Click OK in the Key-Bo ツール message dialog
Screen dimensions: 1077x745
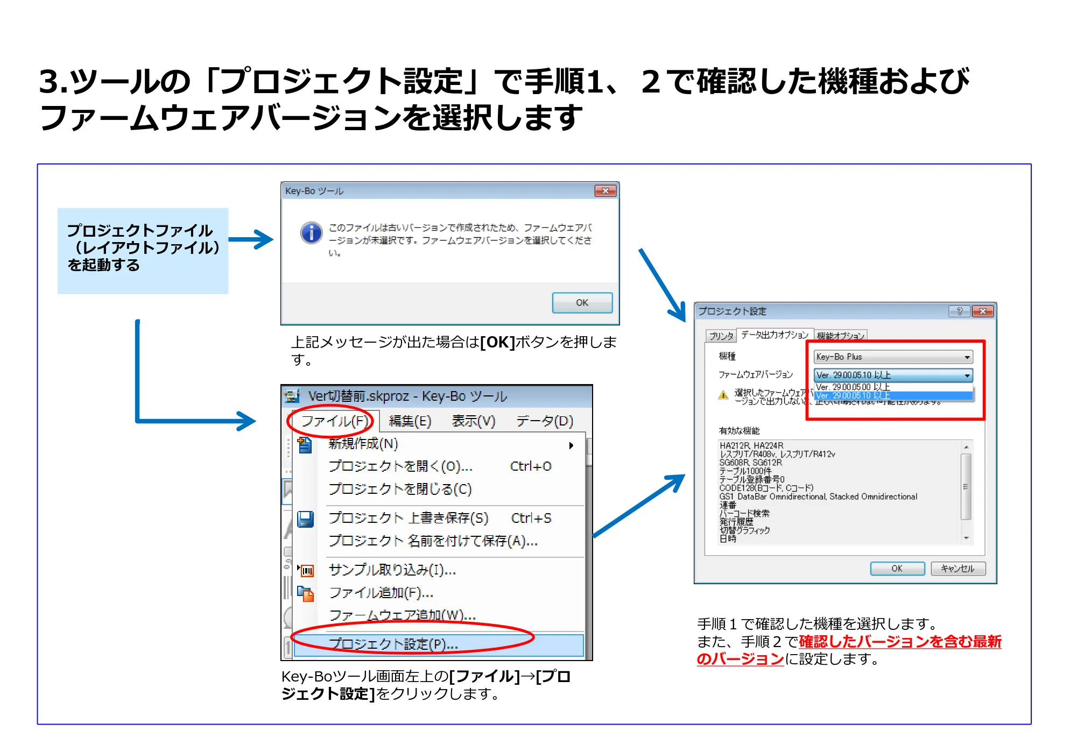[x=582, y=302]
